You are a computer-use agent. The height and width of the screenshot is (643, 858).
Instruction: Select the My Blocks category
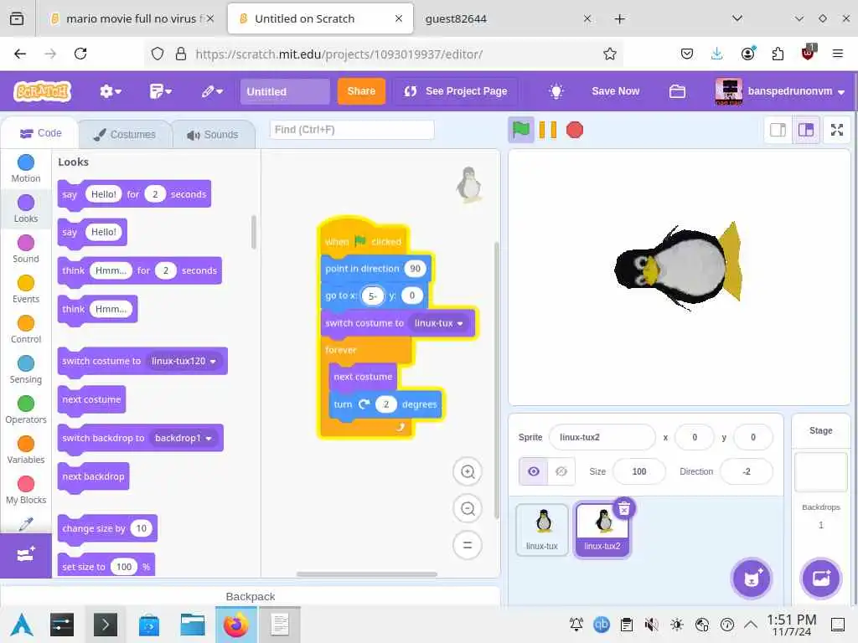coord(26,491)
